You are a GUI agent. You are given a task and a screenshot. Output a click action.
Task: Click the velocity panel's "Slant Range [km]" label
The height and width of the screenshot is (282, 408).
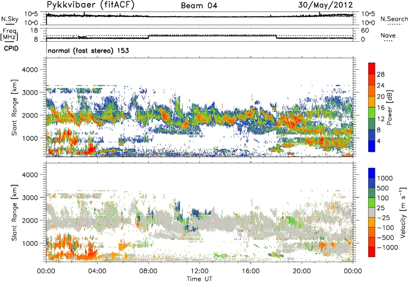click(x=14, y=213)
